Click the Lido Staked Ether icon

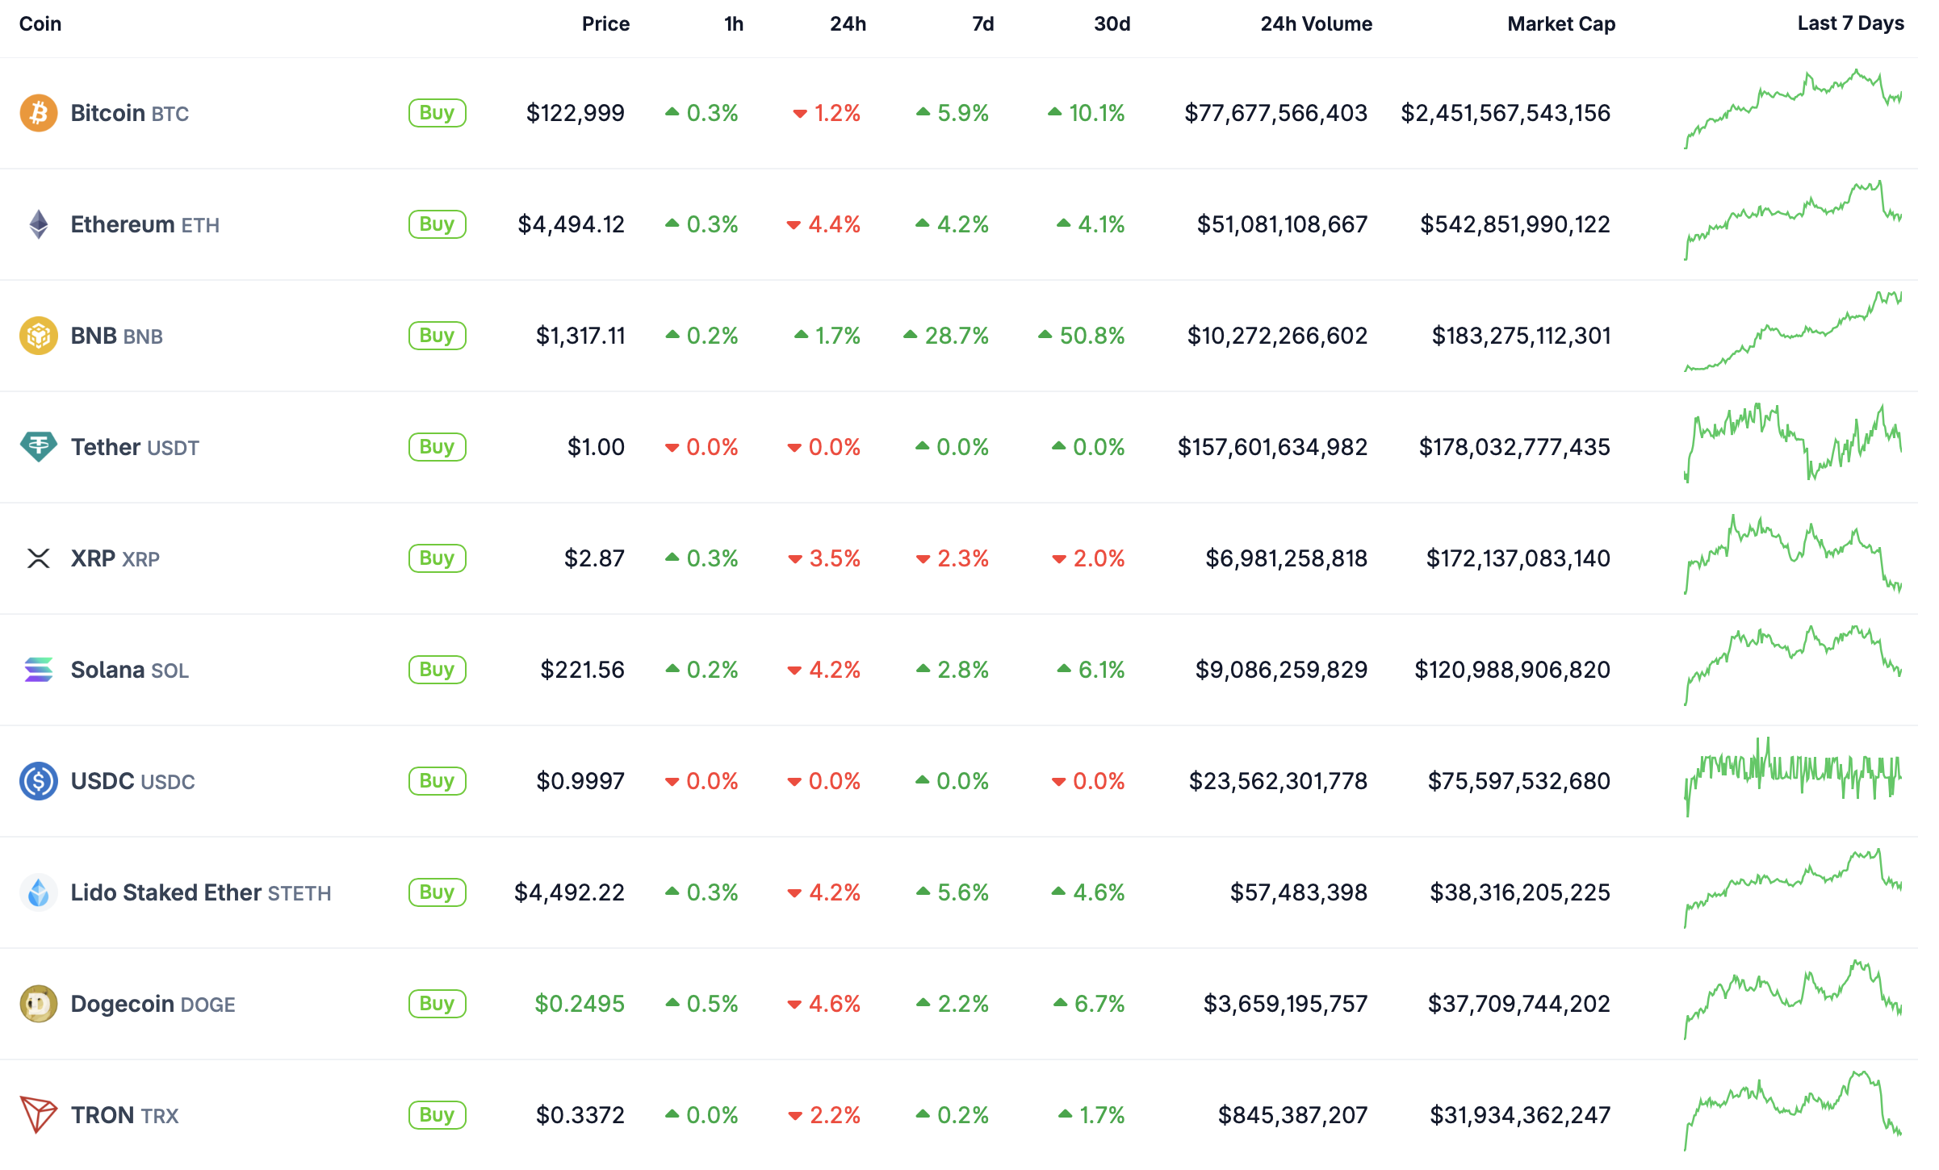(38, 892)
